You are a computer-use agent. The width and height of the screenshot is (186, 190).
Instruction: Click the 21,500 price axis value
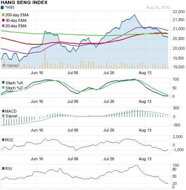(178, 20)
